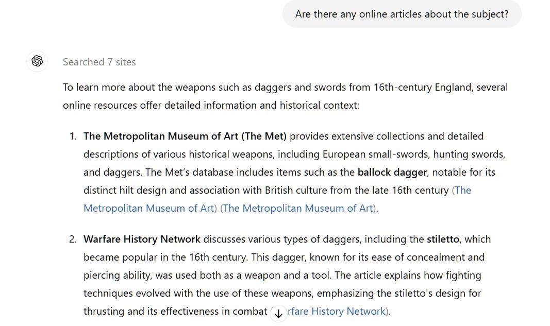Click the ChatGPT logo avatar icon
This screenshot has width=550, height=326.
(x=37, y=61)
